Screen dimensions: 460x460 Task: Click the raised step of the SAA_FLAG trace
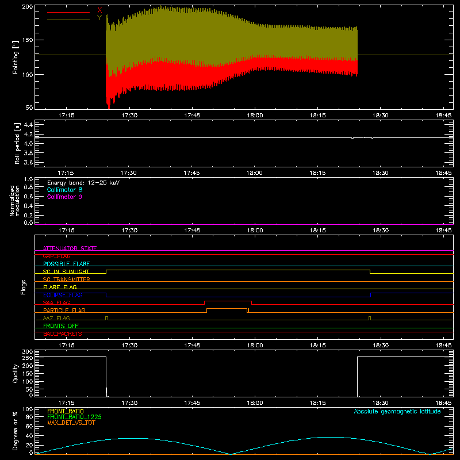click(x=228, y=301)
